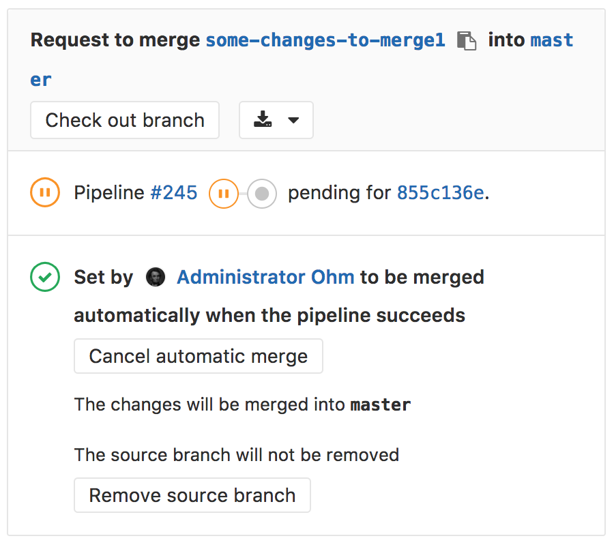Visit the Administrator Ohm profile link
This screenshot has width=614, height=547.
coord(265,278)
